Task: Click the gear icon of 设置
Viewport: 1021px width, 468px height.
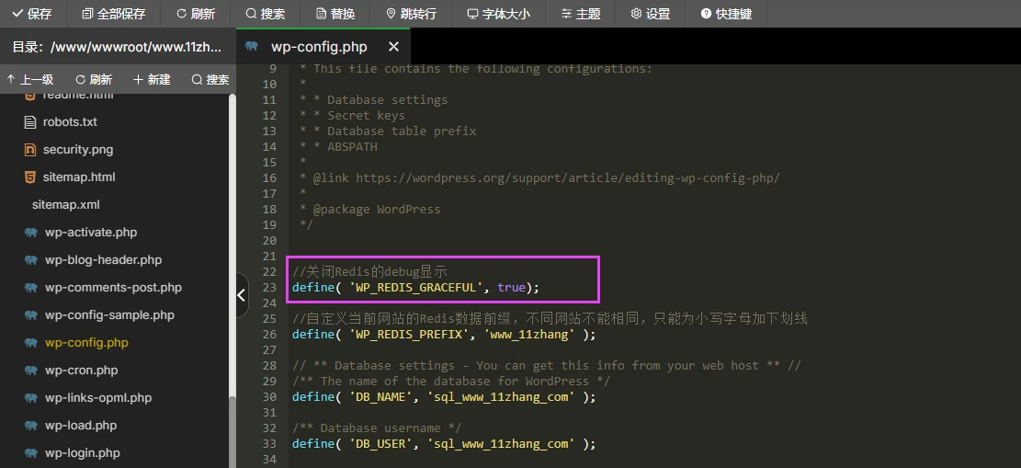Action: (x=636, y=14)
